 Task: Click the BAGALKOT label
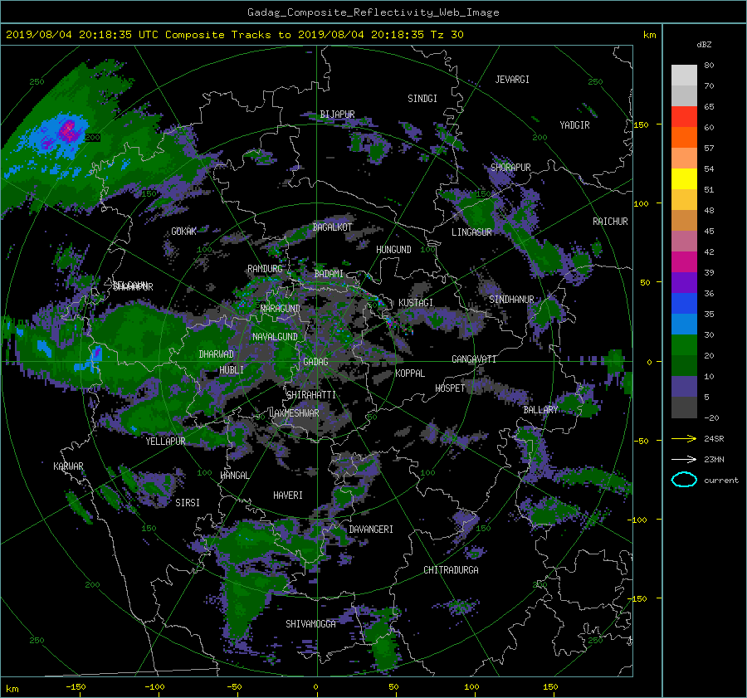coord(332,227)
